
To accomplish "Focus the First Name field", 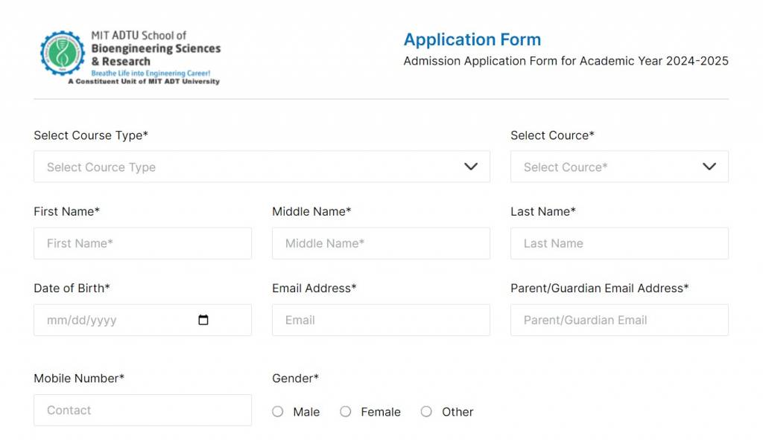I will tap(142, 243).
